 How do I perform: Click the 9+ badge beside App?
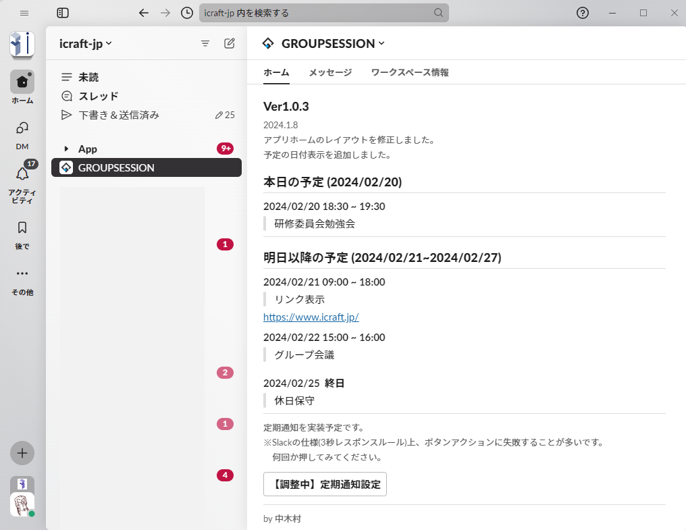tap(225, 149)
